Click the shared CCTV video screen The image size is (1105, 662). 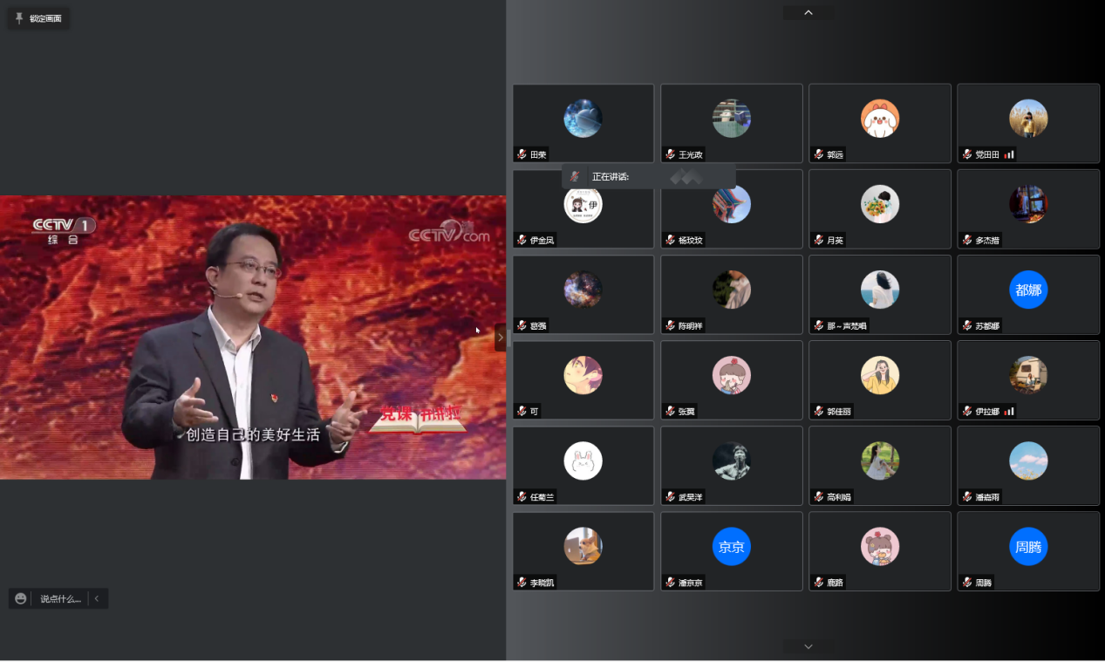click(x=253, y=337)
